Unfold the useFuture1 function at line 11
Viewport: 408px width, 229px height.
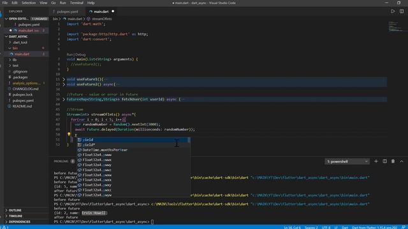tap(64, 79)
